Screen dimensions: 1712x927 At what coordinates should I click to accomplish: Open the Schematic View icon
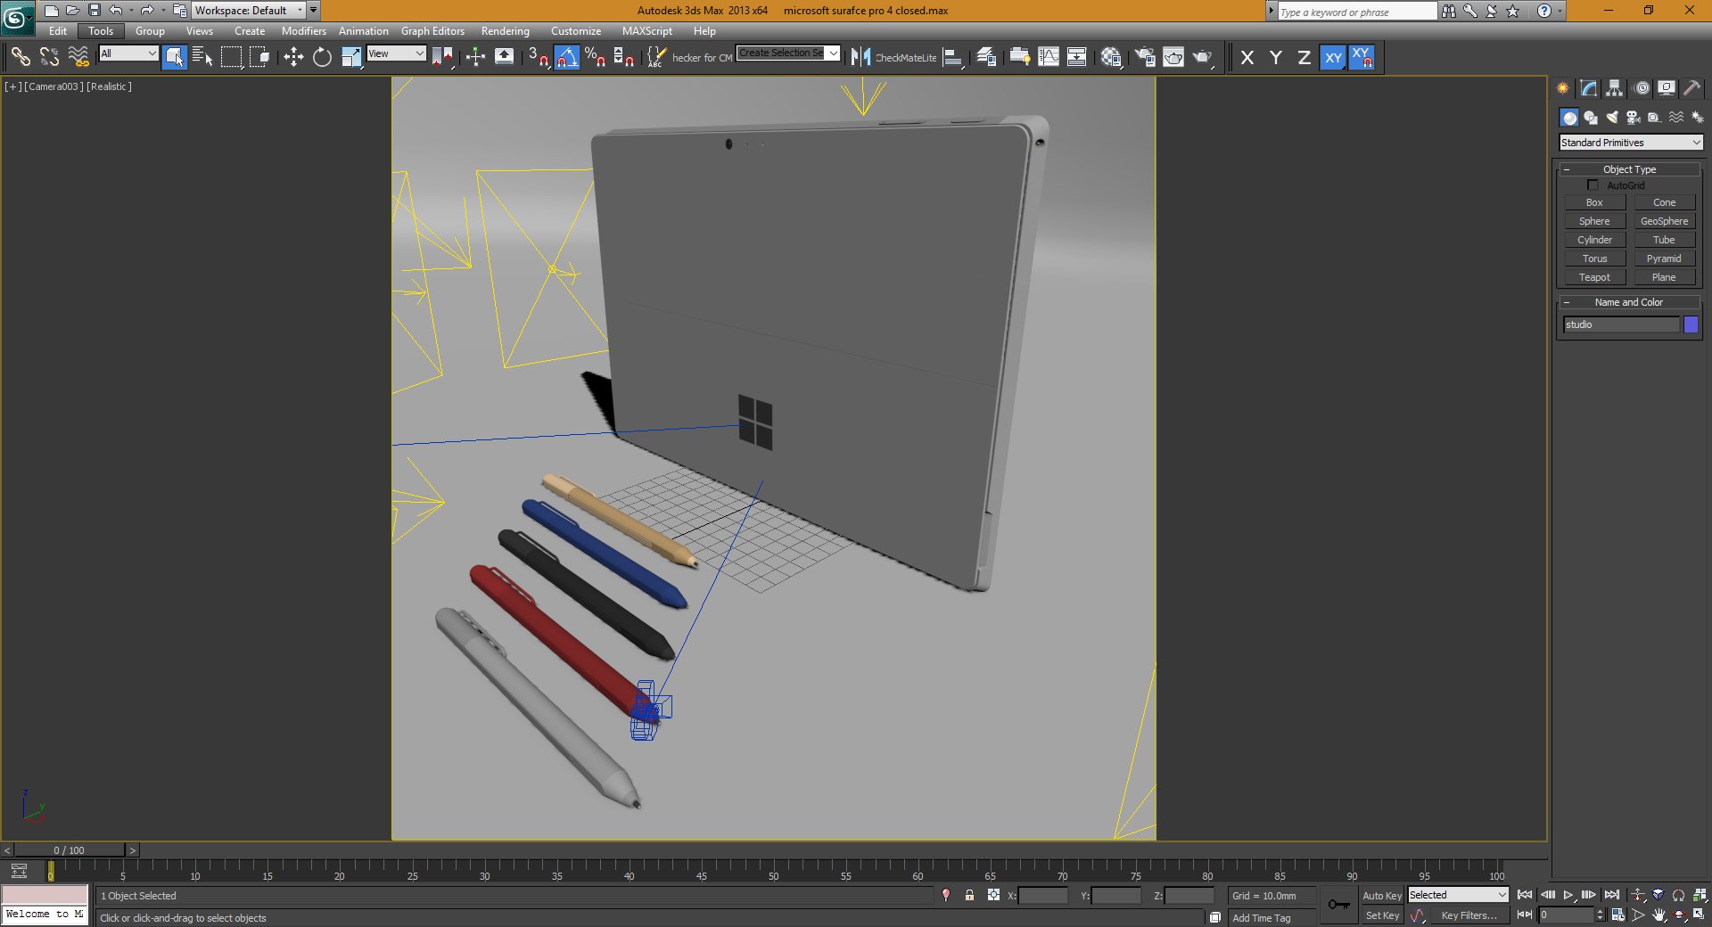pyautogui.click(x=1077, y=57)
